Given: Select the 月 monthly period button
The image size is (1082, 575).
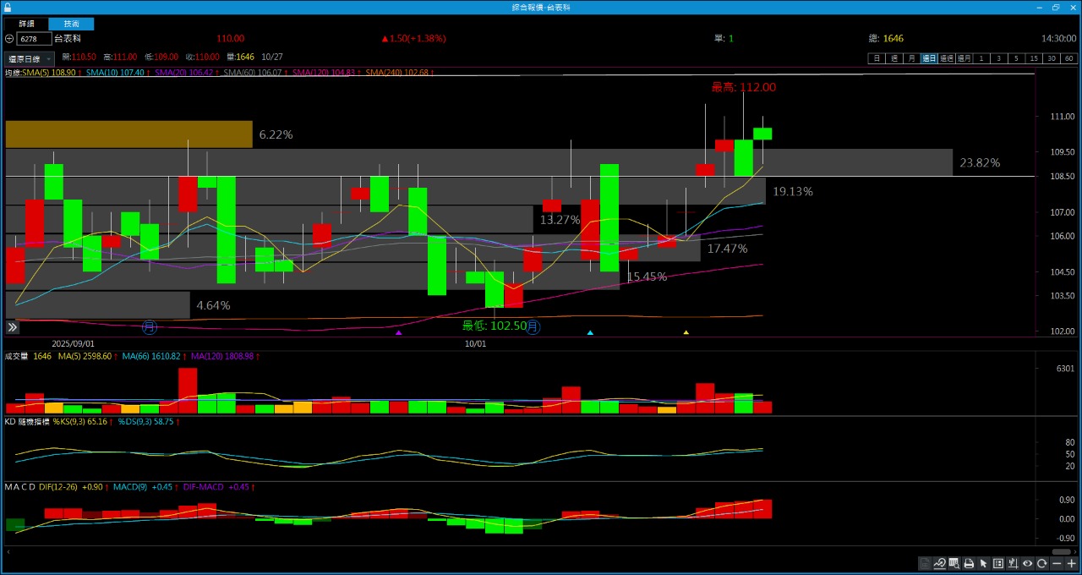Looking at the screenshot, I should point(911,58).
